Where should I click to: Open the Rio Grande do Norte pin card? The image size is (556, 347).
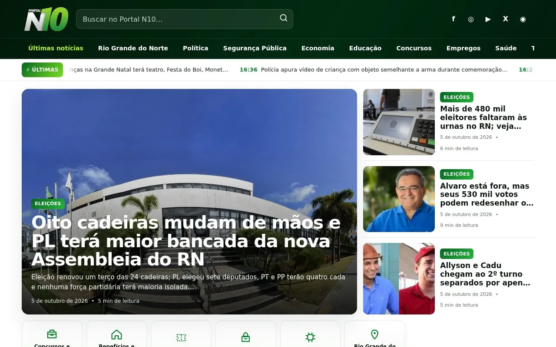[375, 334]
